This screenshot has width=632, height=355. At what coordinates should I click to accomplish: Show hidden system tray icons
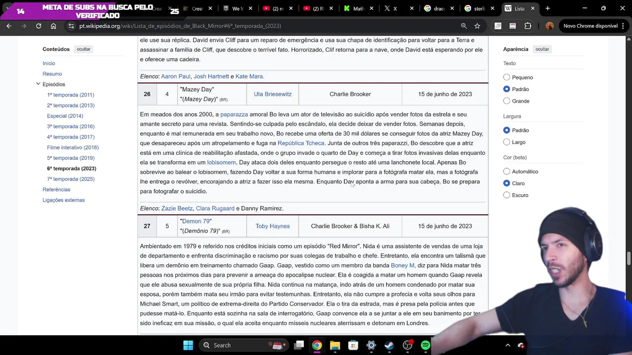(x=508, y=345)
